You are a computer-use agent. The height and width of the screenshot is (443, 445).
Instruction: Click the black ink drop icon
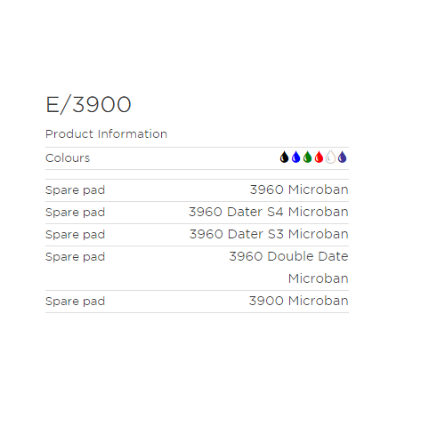(x=284, y=157)
